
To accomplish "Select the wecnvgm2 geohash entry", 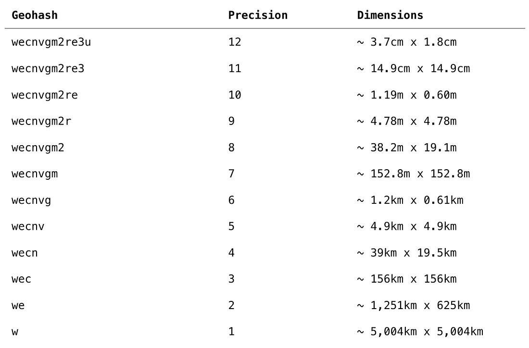I will pos(38,148).
